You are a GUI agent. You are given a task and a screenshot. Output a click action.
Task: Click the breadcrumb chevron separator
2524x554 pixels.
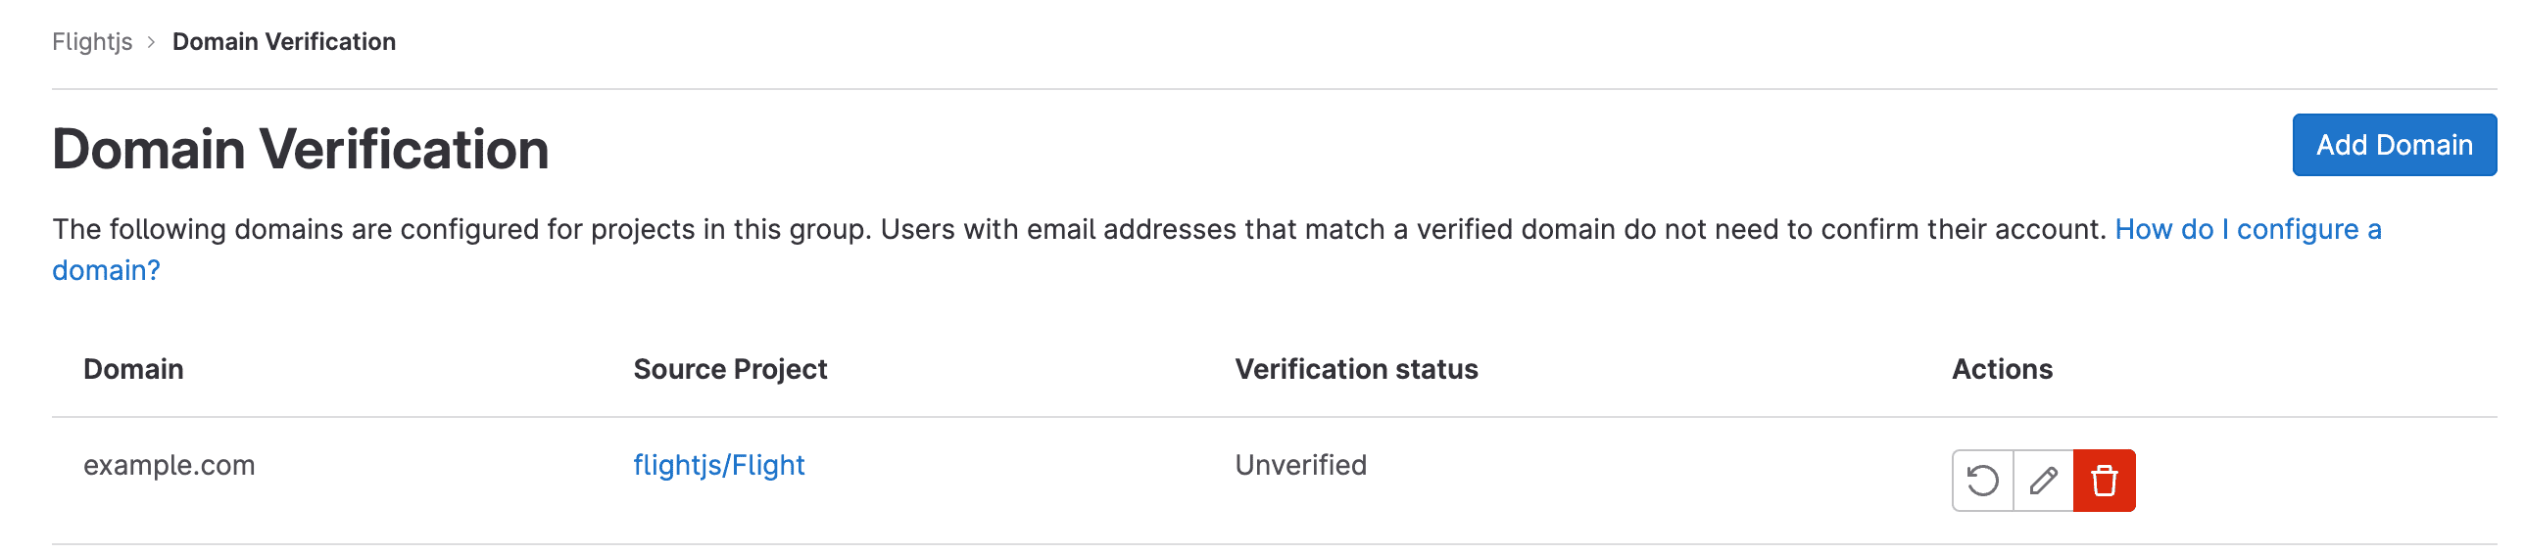pyautogui.click(x=152, y=42)
